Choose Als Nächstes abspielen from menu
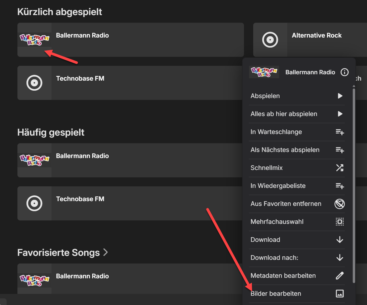 285,150
